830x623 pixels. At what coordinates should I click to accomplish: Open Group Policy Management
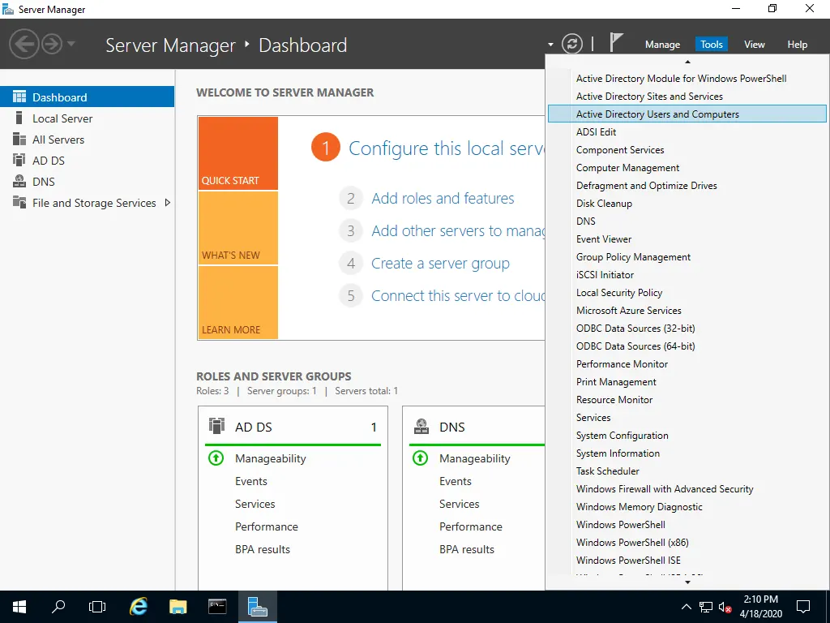tap(687, 257)
